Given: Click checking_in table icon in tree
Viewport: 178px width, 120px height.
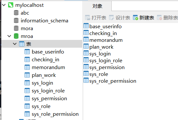Looking at the screenshot, I should (27, 59).
